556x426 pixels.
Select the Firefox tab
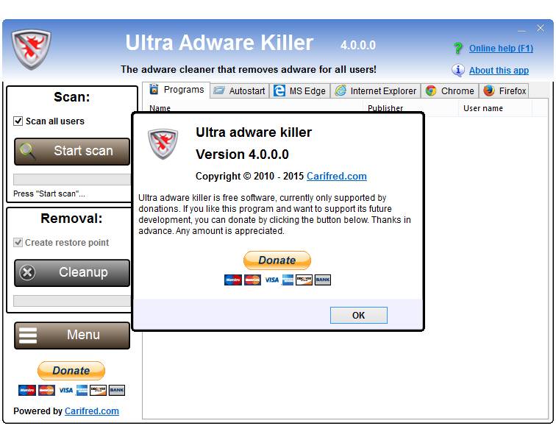click(505, 90)
